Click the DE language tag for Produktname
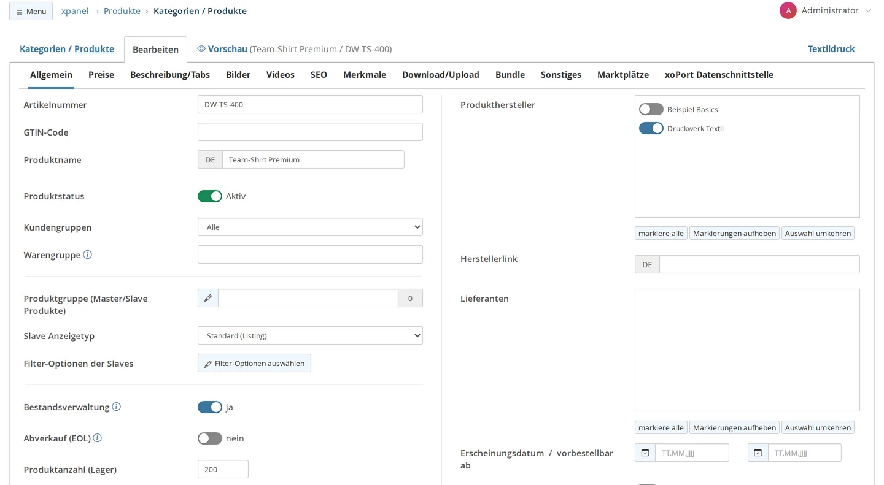The width and height of the screenshot is (884, 485). 210,159
